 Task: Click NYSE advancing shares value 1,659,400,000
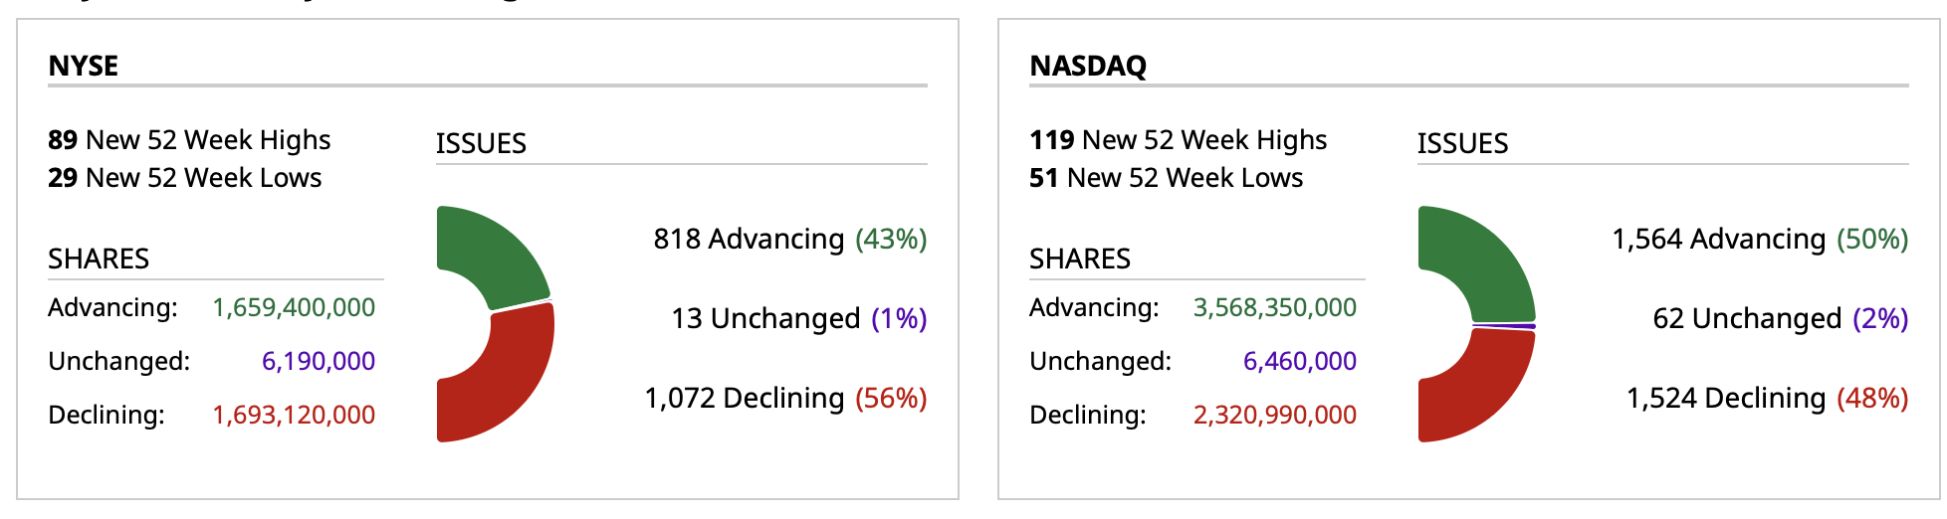294,307
